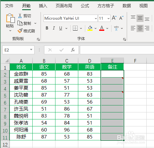Apply the borders icon
Image resolution: width=154 pixels, height=148 pixels.
click(x=75, y=28)
